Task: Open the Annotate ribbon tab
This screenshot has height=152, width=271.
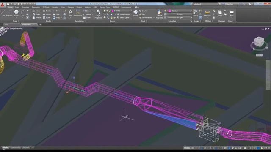Action: coord(25,7)
